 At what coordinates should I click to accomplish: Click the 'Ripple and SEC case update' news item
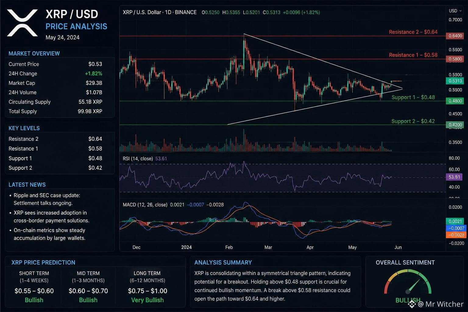[45, 199]
